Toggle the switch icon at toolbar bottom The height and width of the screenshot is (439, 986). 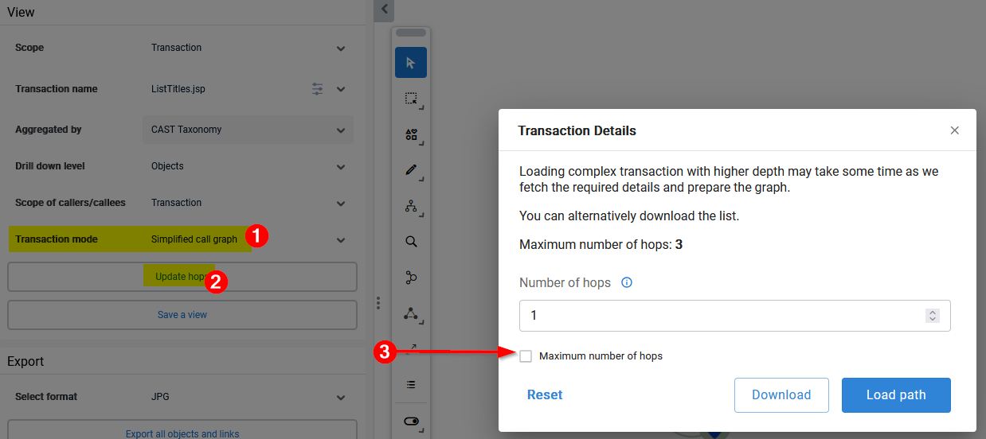(x=411, y=422)
